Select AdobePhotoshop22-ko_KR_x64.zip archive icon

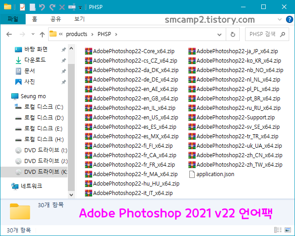click(x=192, y=60)
